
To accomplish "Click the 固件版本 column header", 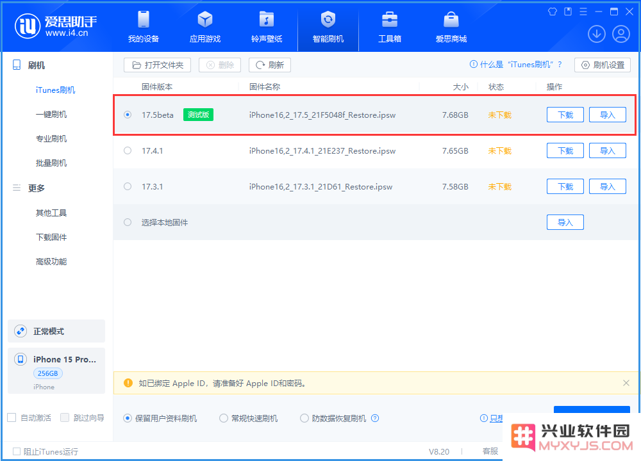I will pyautogui.click(x=157, y=86).
